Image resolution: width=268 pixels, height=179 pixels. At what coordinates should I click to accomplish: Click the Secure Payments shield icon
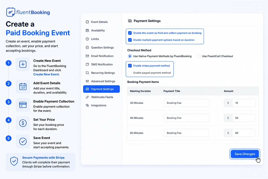point(14,161)
